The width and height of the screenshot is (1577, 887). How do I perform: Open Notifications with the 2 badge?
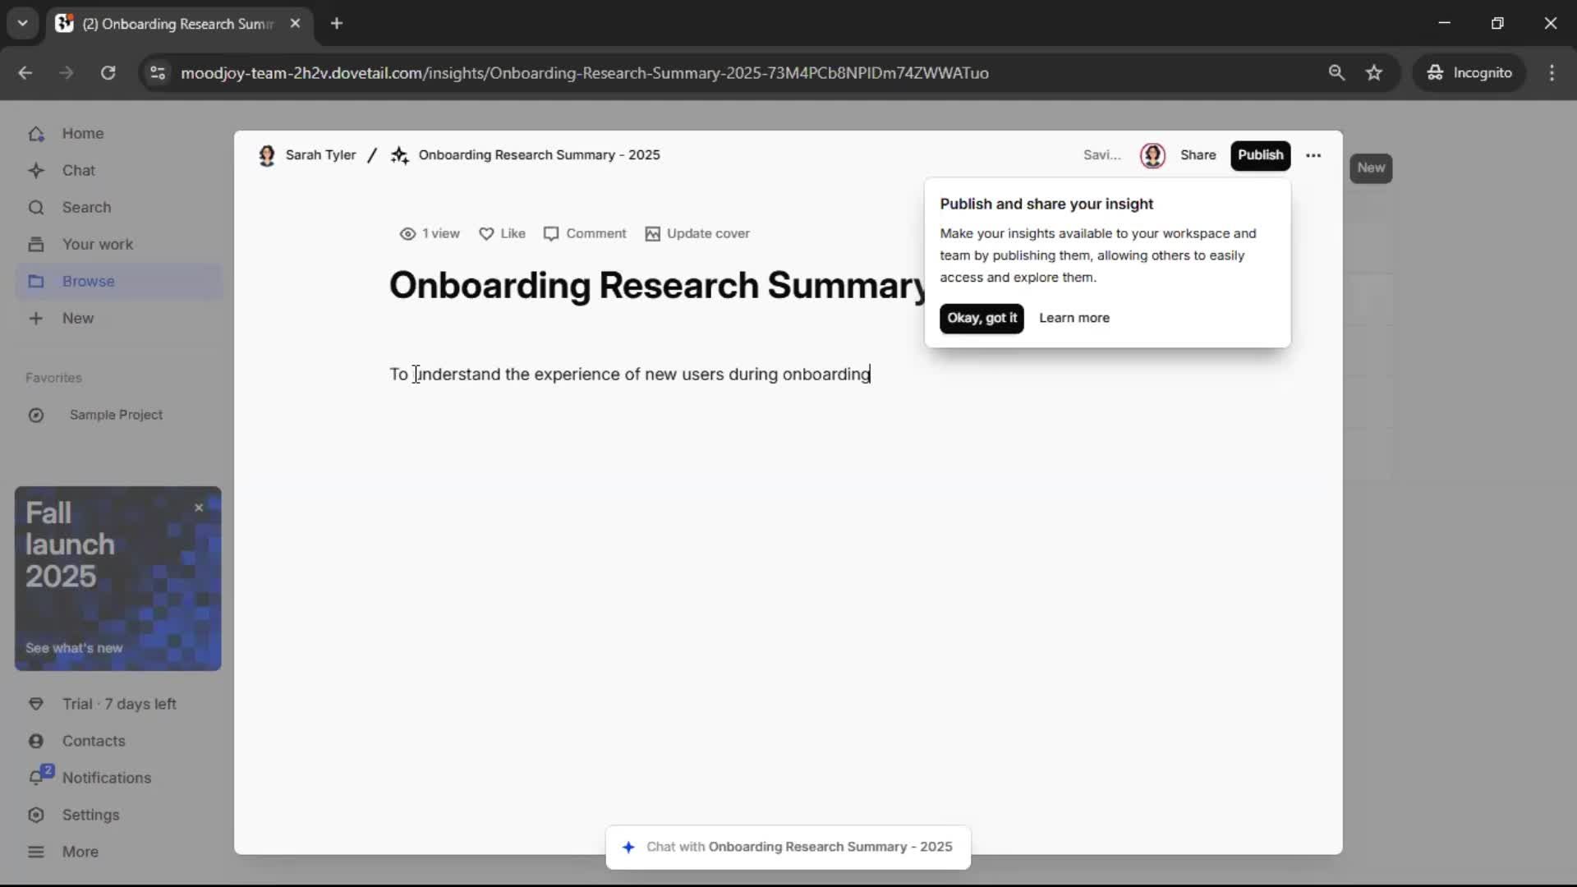point(106,778)
